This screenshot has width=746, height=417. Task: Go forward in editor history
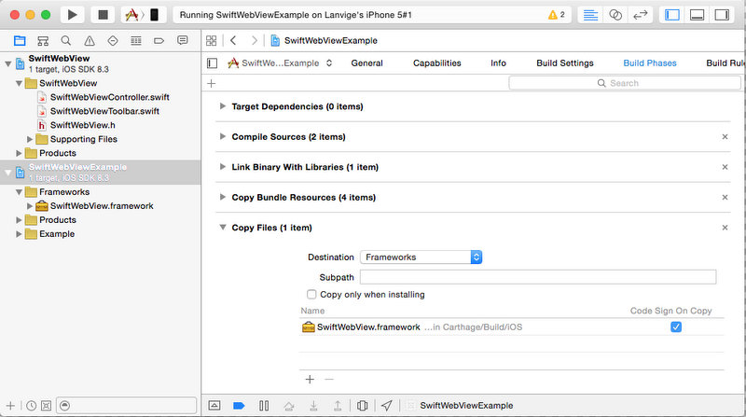(255, 40)
